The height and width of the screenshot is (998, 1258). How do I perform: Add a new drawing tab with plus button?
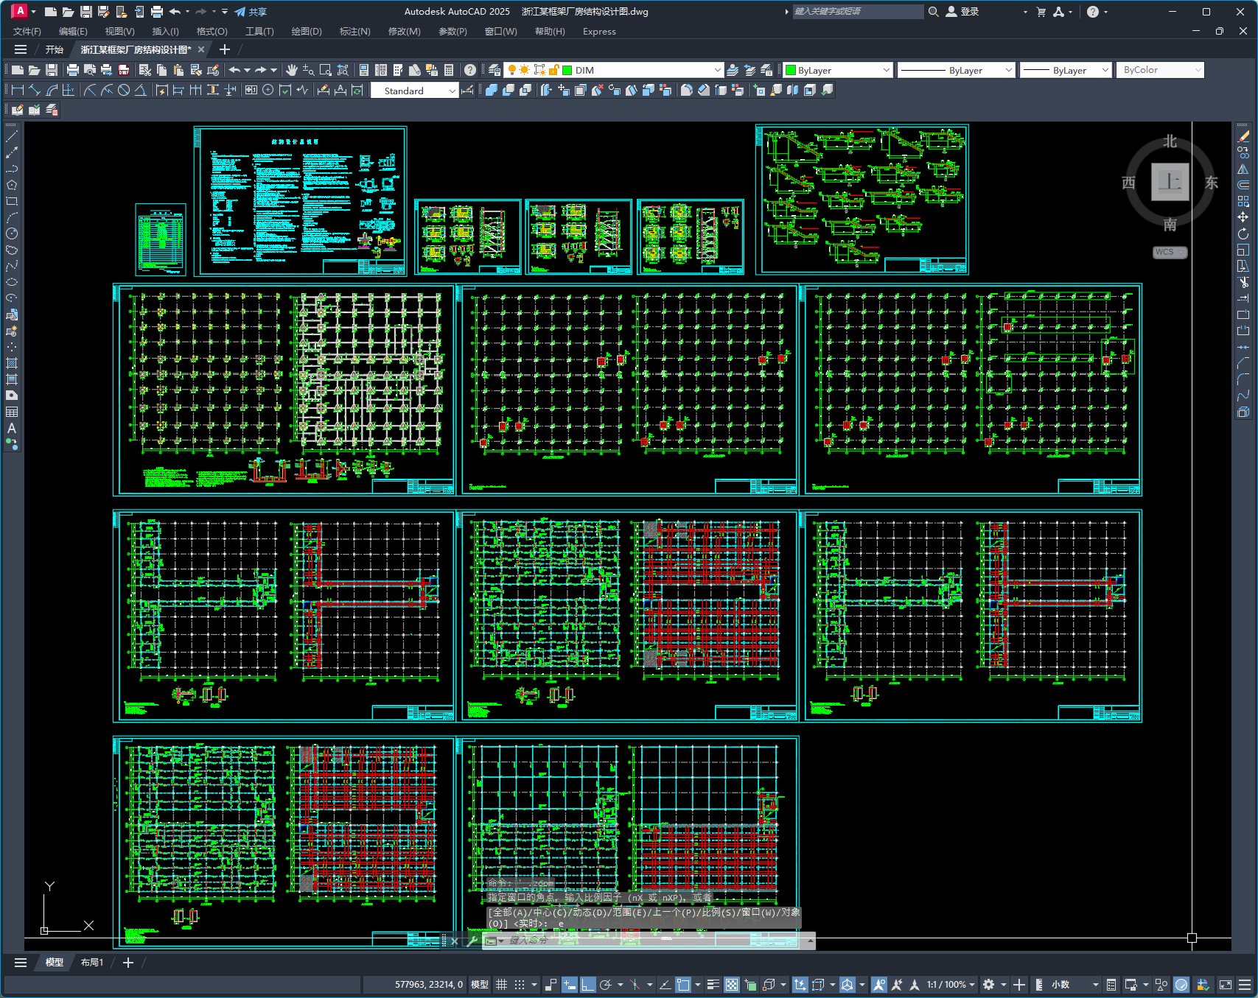pos(225,49)
